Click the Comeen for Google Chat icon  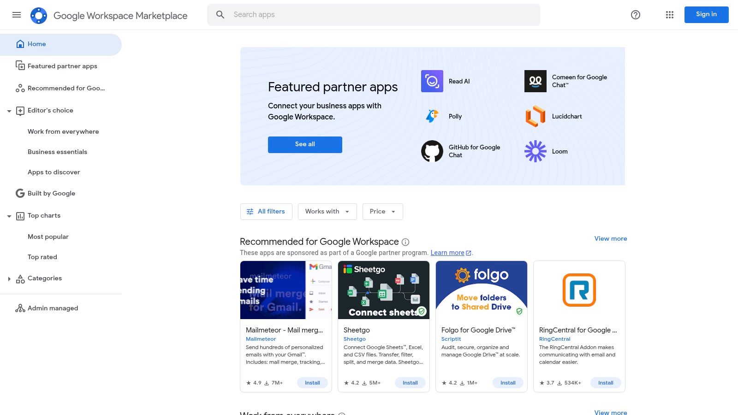pyautogui.click(x=535, y=81)
